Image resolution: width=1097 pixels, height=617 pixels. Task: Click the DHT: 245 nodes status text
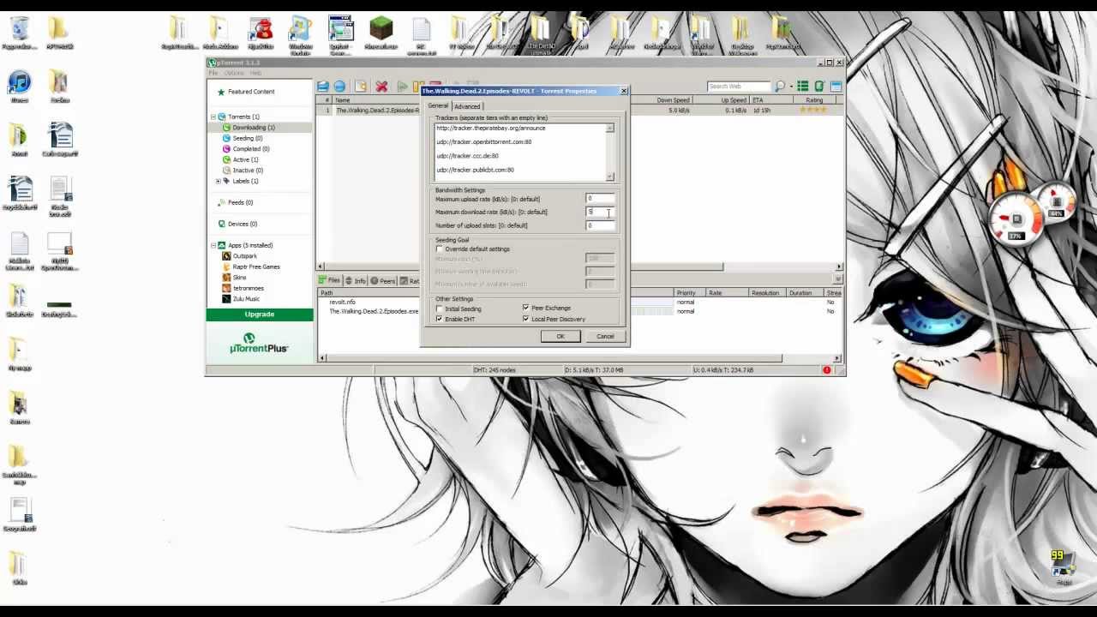coord(495,370)
